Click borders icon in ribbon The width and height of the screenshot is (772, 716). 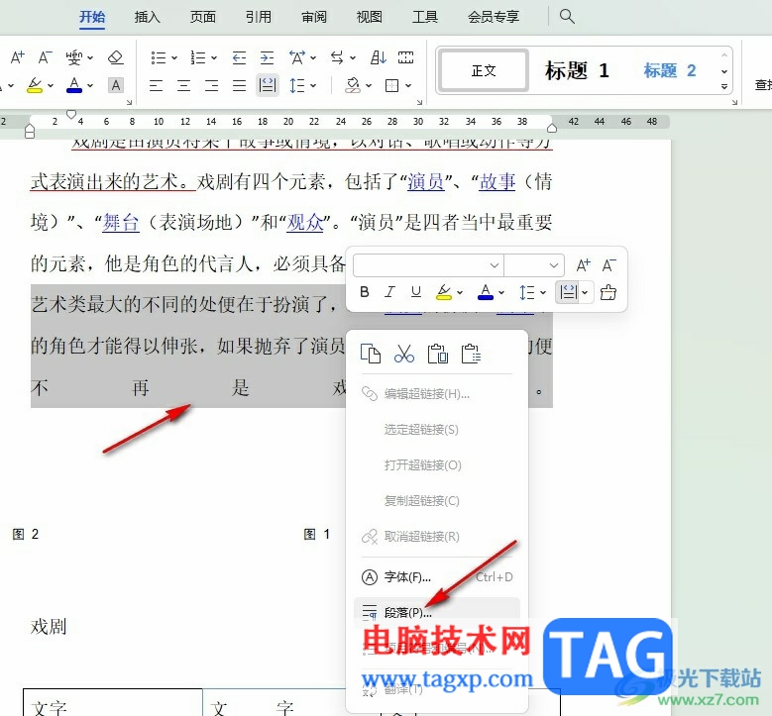(391, 85)
